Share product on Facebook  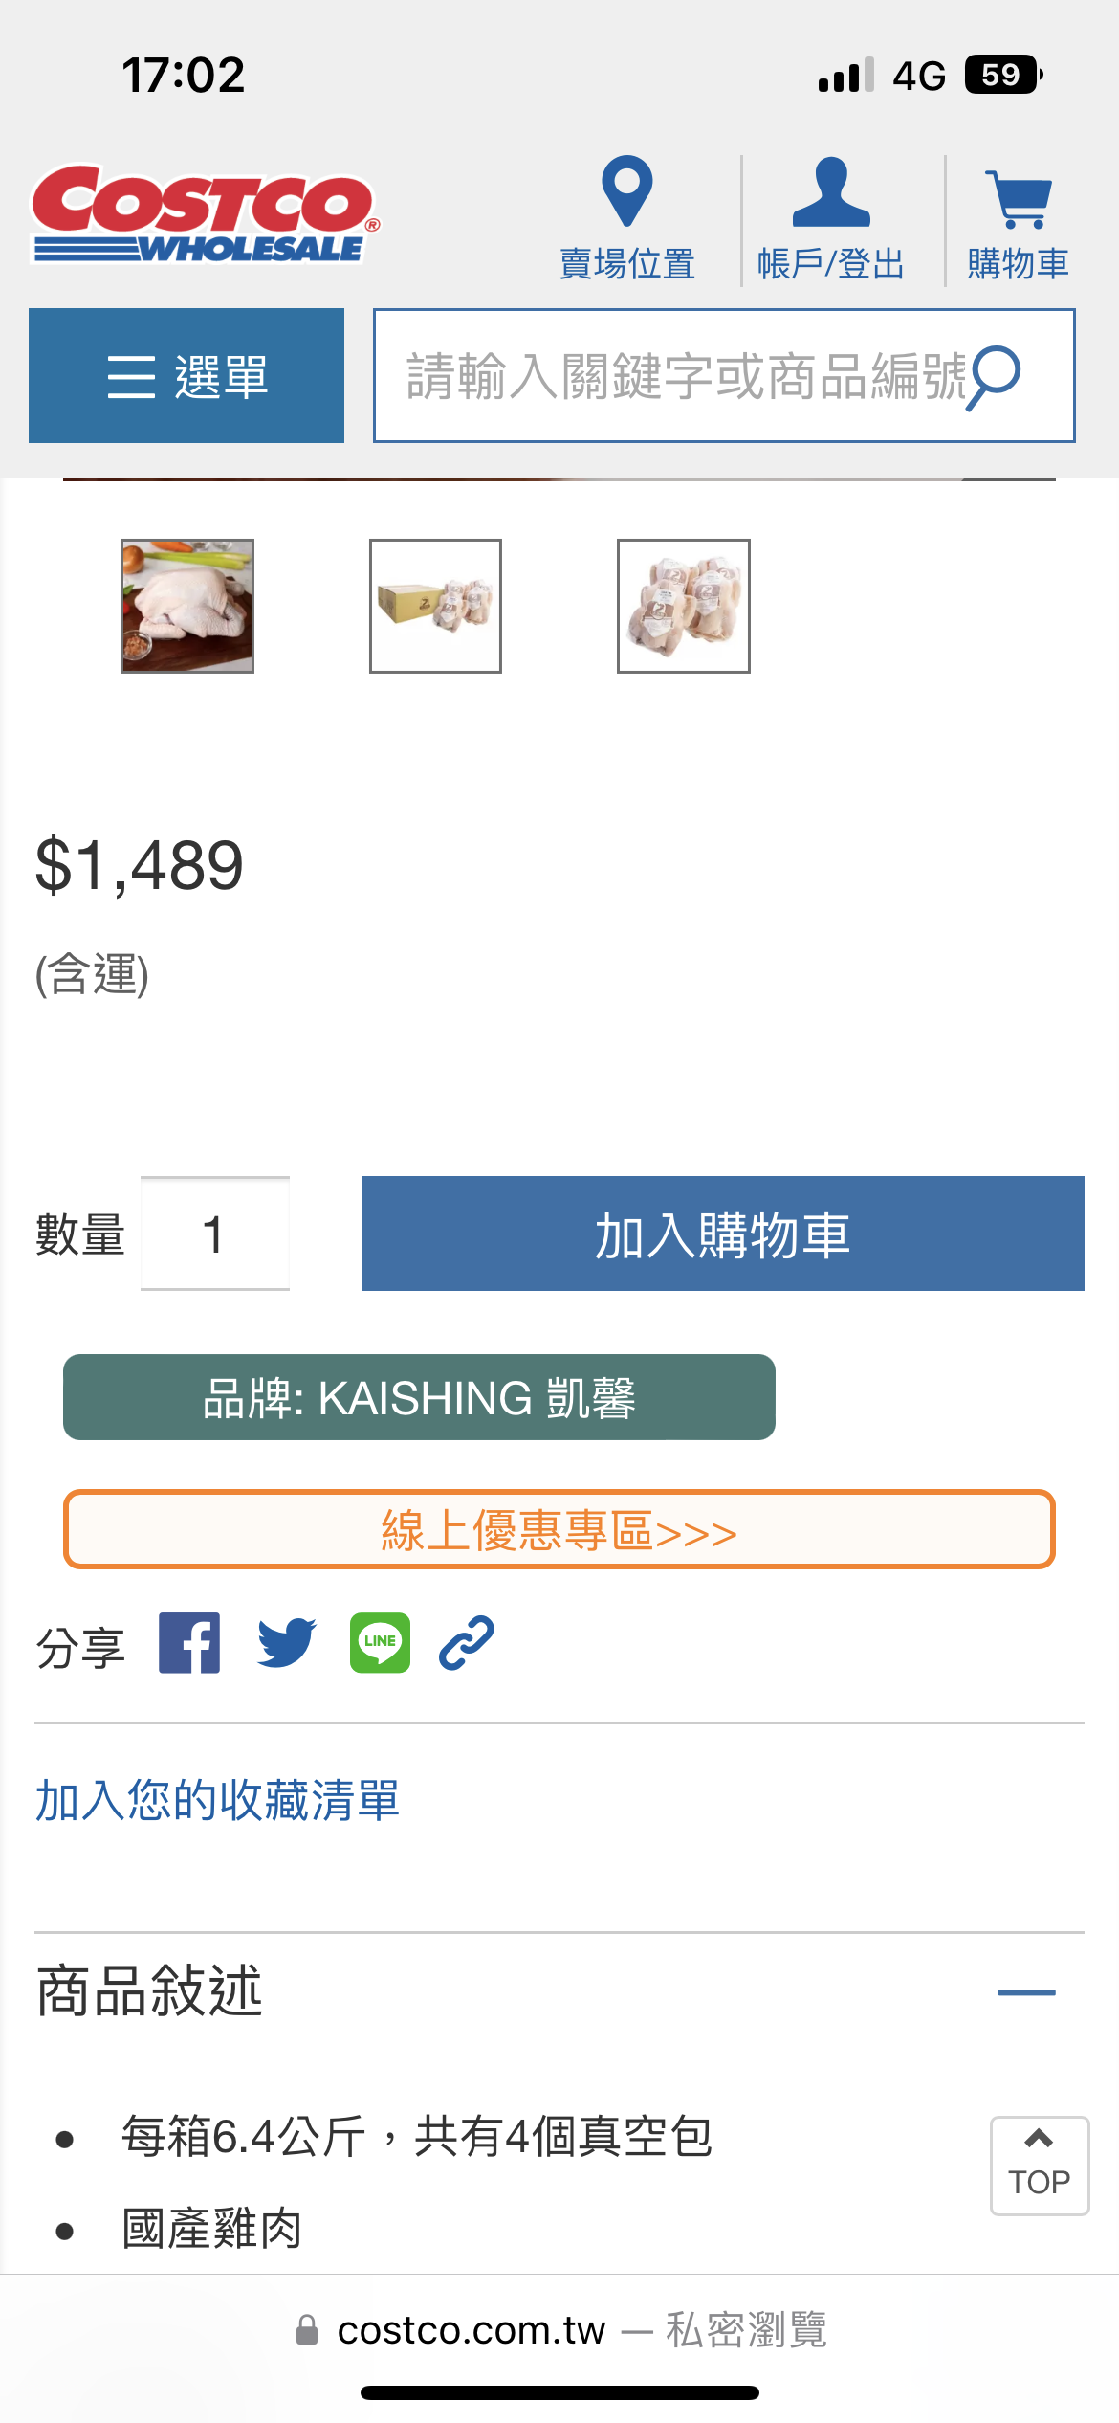coord(189,1642)
